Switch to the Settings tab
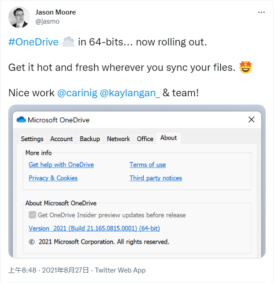The height and width of the screenshot is (283, 274). coord(32,139)
